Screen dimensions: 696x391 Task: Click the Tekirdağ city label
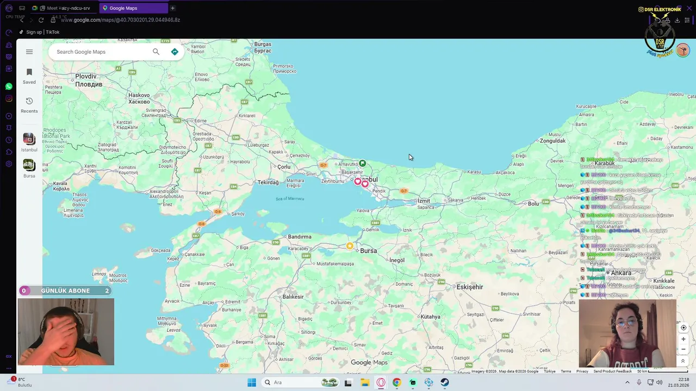[268, 182]
